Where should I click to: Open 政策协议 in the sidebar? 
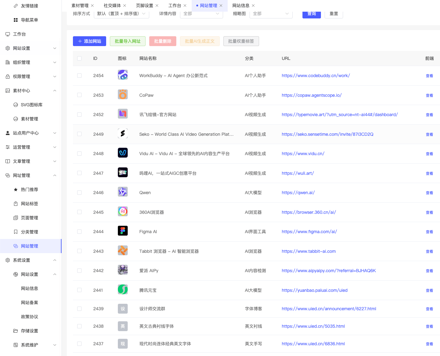pos(31,317)
